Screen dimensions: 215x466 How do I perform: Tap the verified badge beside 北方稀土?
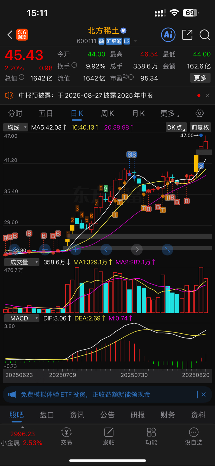pos(123,31)
